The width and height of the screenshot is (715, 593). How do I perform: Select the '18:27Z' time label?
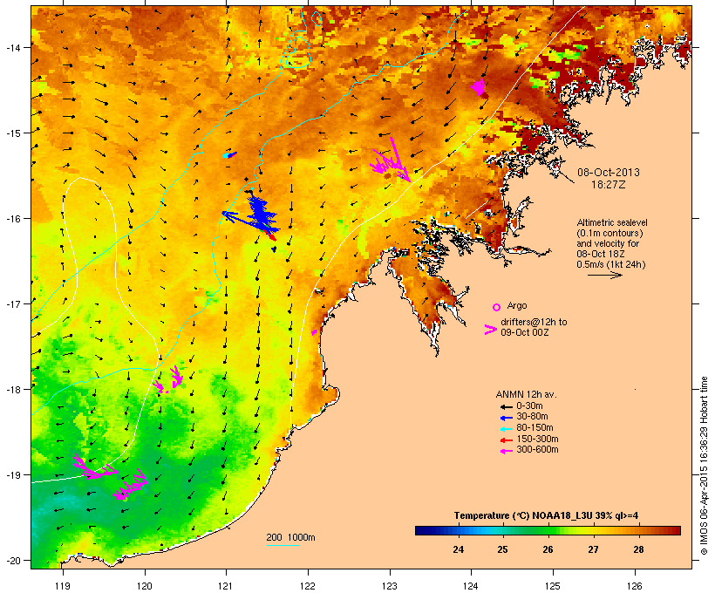coord(609,185)
